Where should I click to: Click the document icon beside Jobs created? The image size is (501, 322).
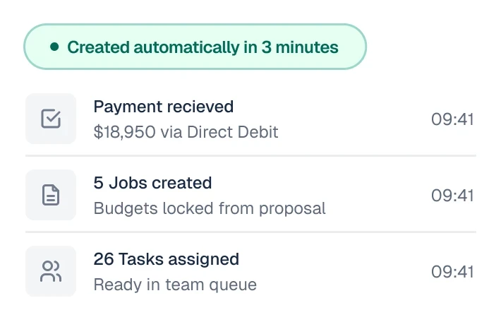tap(51, 195)
